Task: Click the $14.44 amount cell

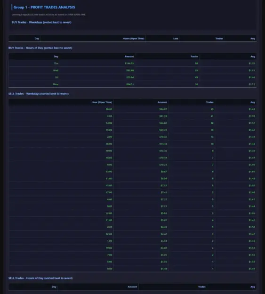Action: click(163, 144)
